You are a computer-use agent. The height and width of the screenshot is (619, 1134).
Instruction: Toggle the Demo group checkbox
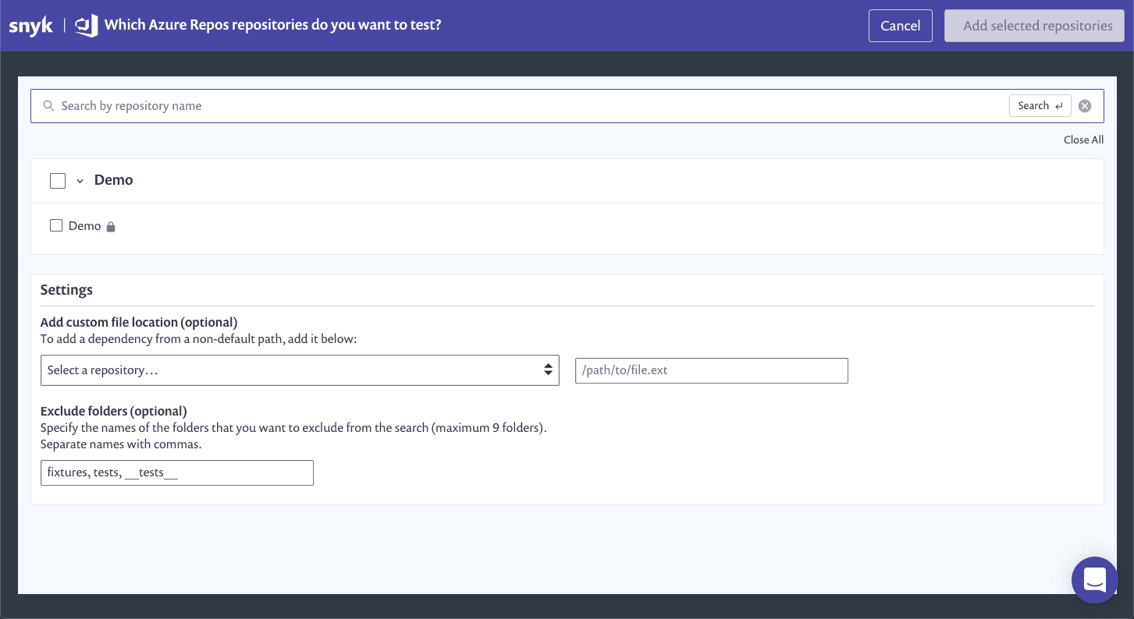tap(58, 181)
